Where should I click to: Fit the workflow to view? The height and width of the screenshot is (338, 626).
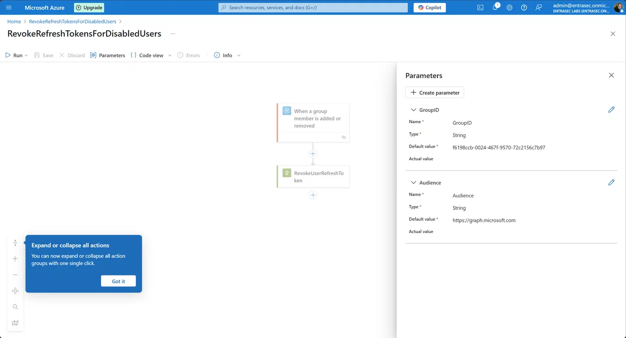point(15,291)
